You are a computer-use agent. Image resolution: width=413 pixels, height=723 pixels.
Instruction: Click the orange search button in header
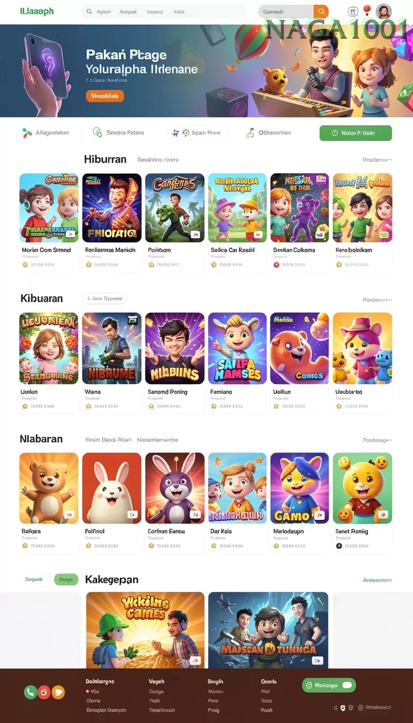click(x=321, y=11)
